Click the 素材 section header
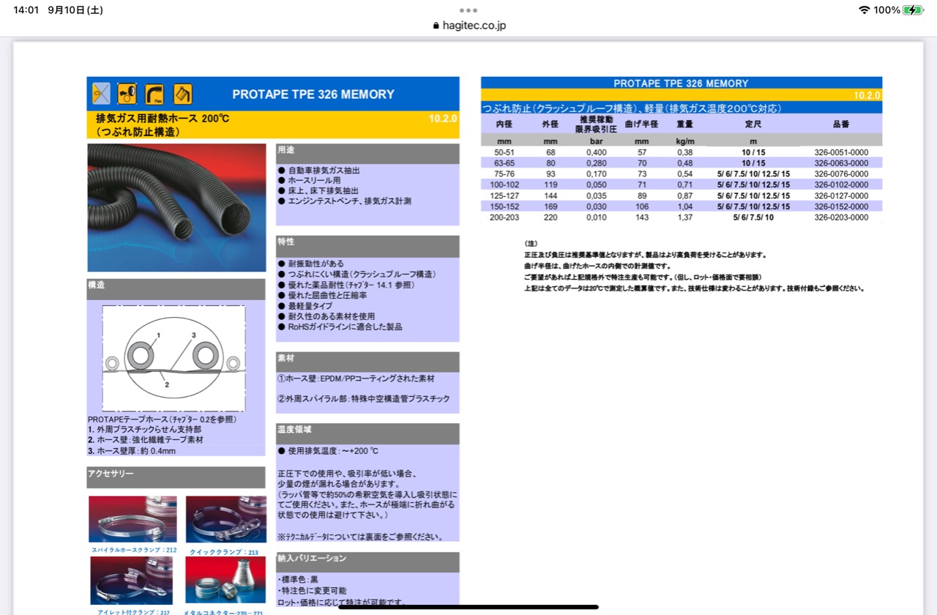The height and width of the screenshot is (615, 937). point(367,362)
